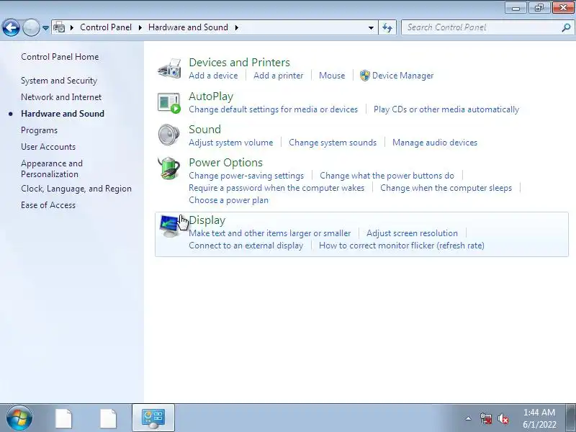Click the Forward navigation button

31,27
